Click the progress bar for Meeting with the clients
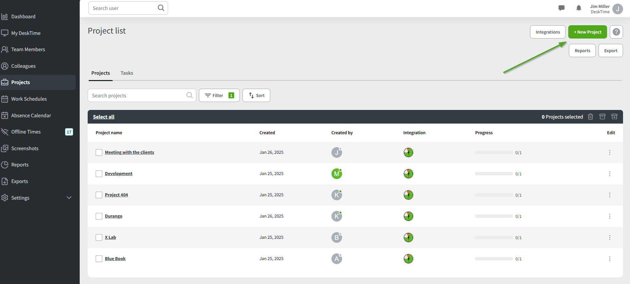The height and width of the screenshot is (284, 630). pyautogui.click(x=494, y=152)
